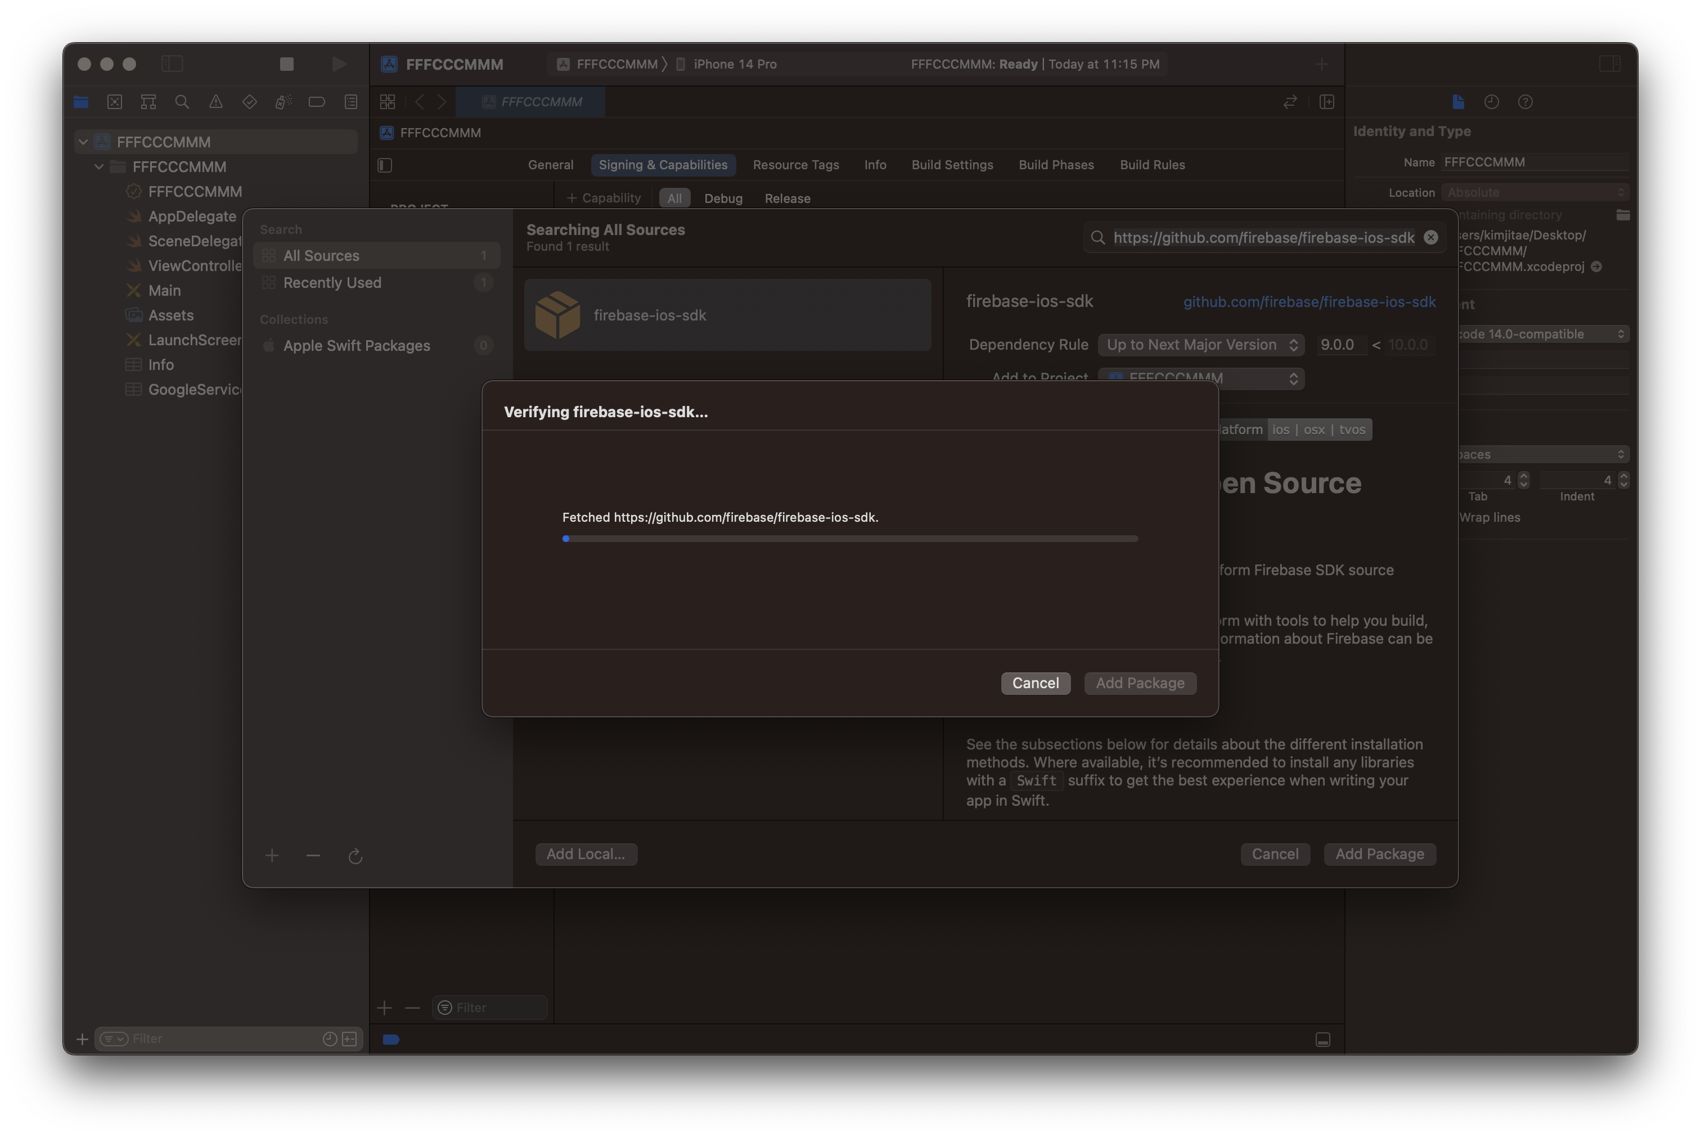Toggle the project targets list sidebar

pyautogui.click(x=385, y=165)
